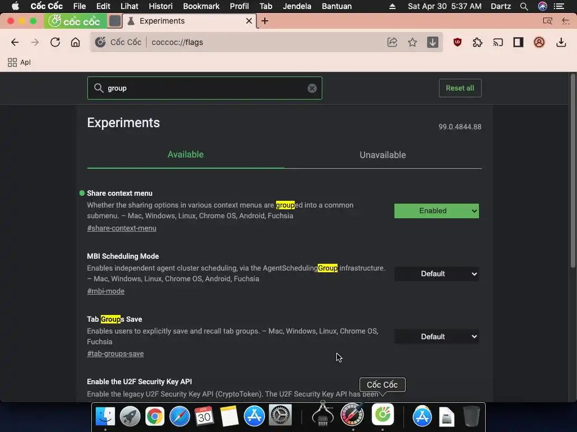Open the cast media icon
577x432 pixels.
coord(498,42)
